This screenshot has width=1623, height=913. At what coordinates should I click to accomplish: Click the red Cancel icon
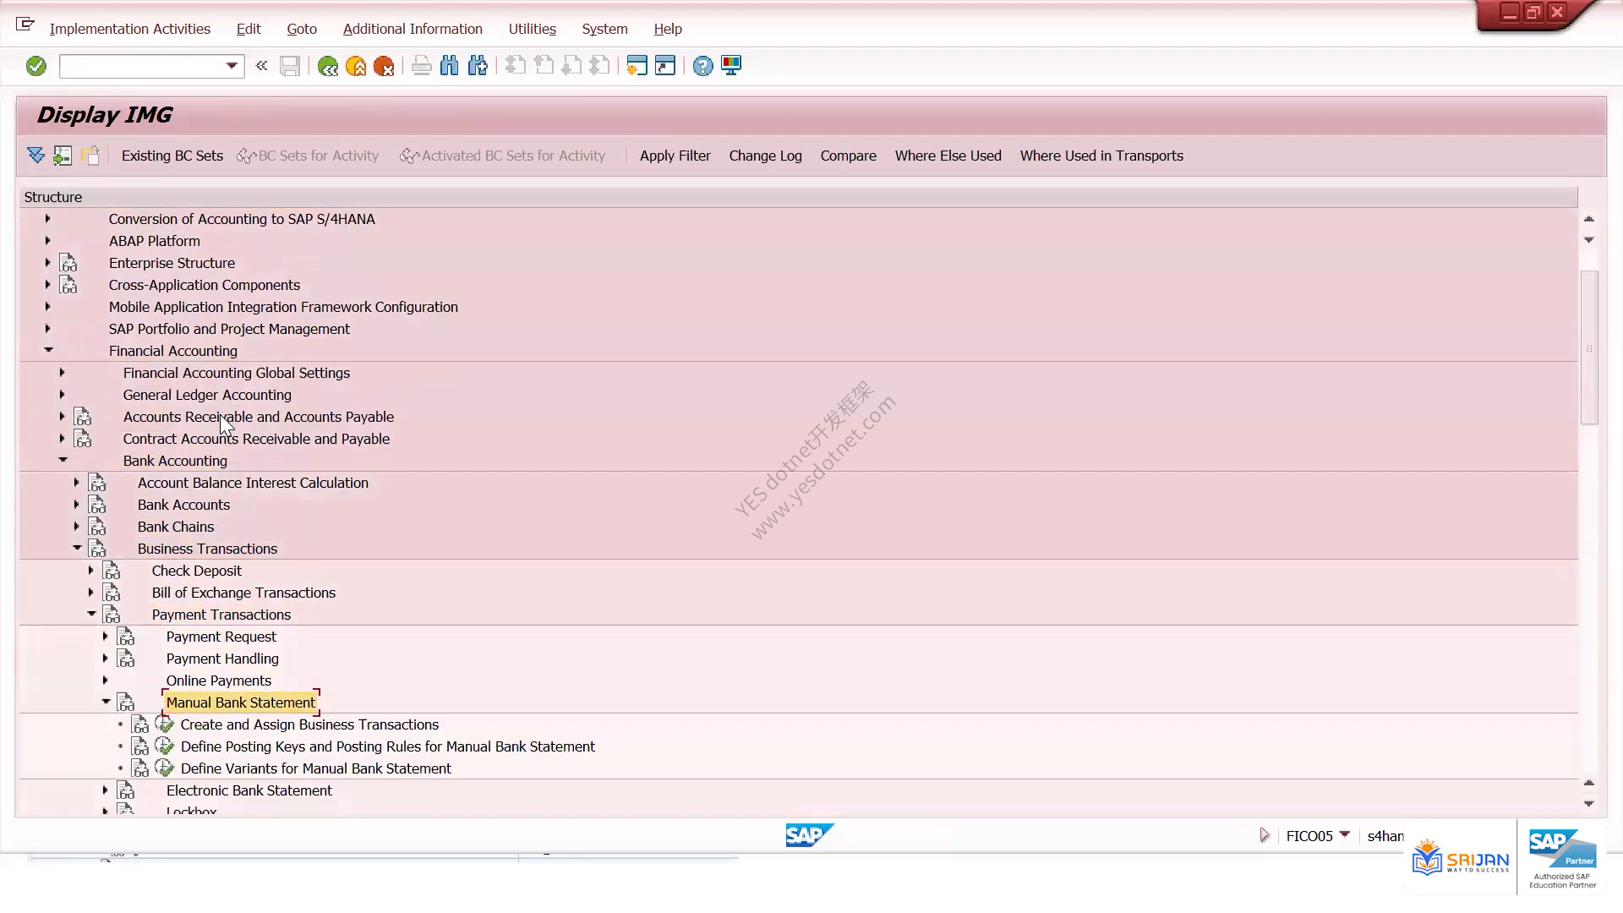(x=384, y=66)
